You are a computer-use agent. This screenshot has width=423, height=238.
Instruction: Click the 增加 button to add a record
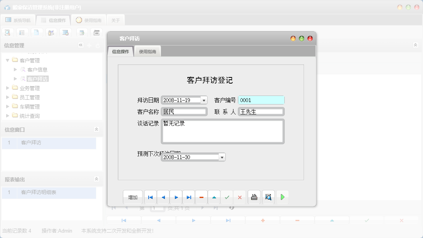133,197
